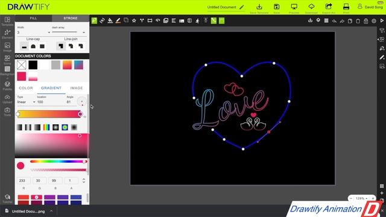This screenshot has width=386, height=217.
Task: Select the gray document color swatch
Action: [55, 65]
